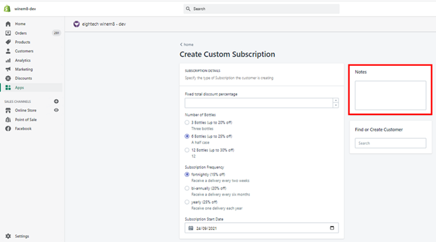Image resolution: width=436 pixels, height=242 pixels.
Task: Click the Shopify logo icon
Action: [7, 9]
